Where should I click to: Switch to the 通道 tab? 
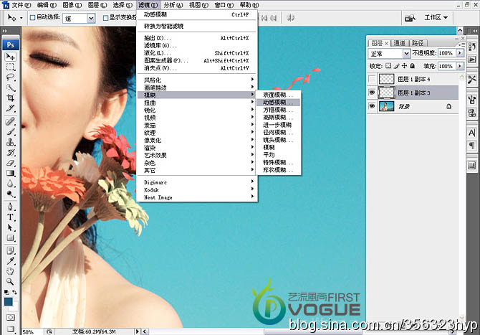(398, 42)
